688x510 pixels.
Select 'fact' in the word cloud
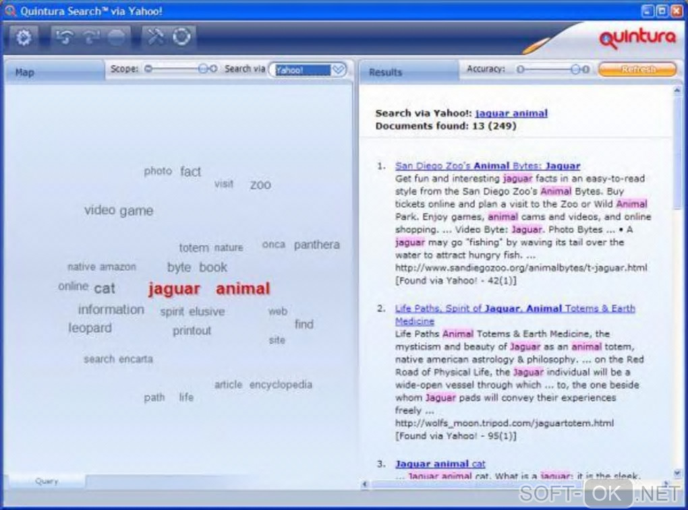190,171
